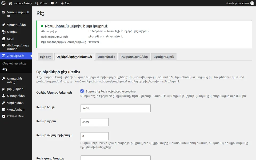Open Գործիքներ in the sidebar
The image size is (256, 160).
tap(16, 103)
